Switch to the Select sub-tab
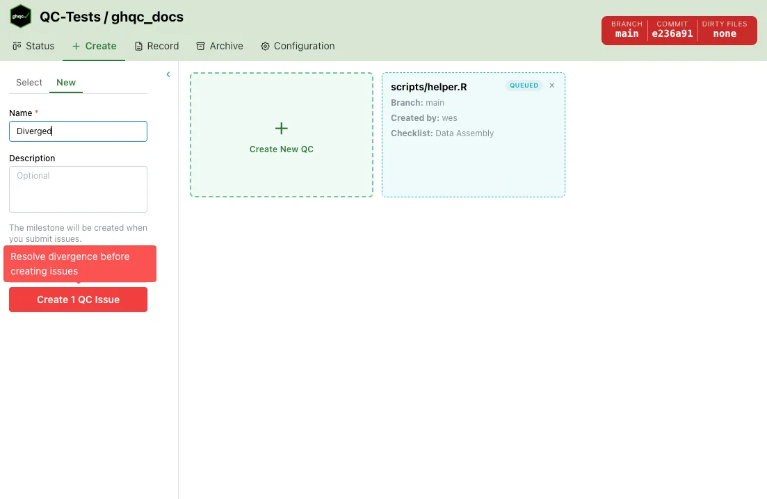 (x=29, y=82)
